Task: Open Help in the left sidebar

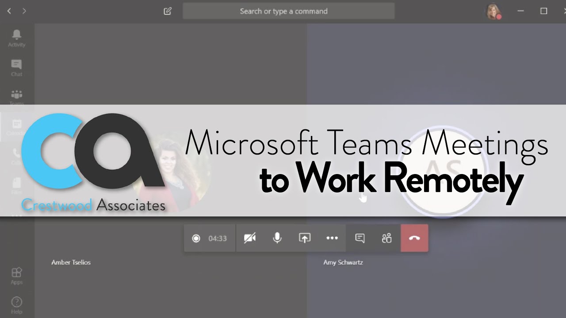Action: 16,306
